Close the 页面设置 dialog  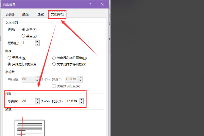pyautogui.click(x=102, y=4)
